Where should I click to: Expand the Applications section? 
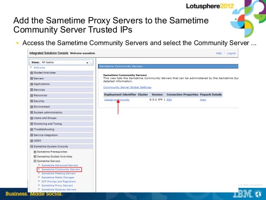point(32,84)
